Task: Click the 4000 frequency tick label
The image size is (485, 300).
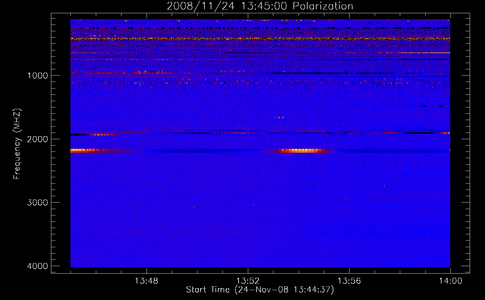Action: pos(37,266)
